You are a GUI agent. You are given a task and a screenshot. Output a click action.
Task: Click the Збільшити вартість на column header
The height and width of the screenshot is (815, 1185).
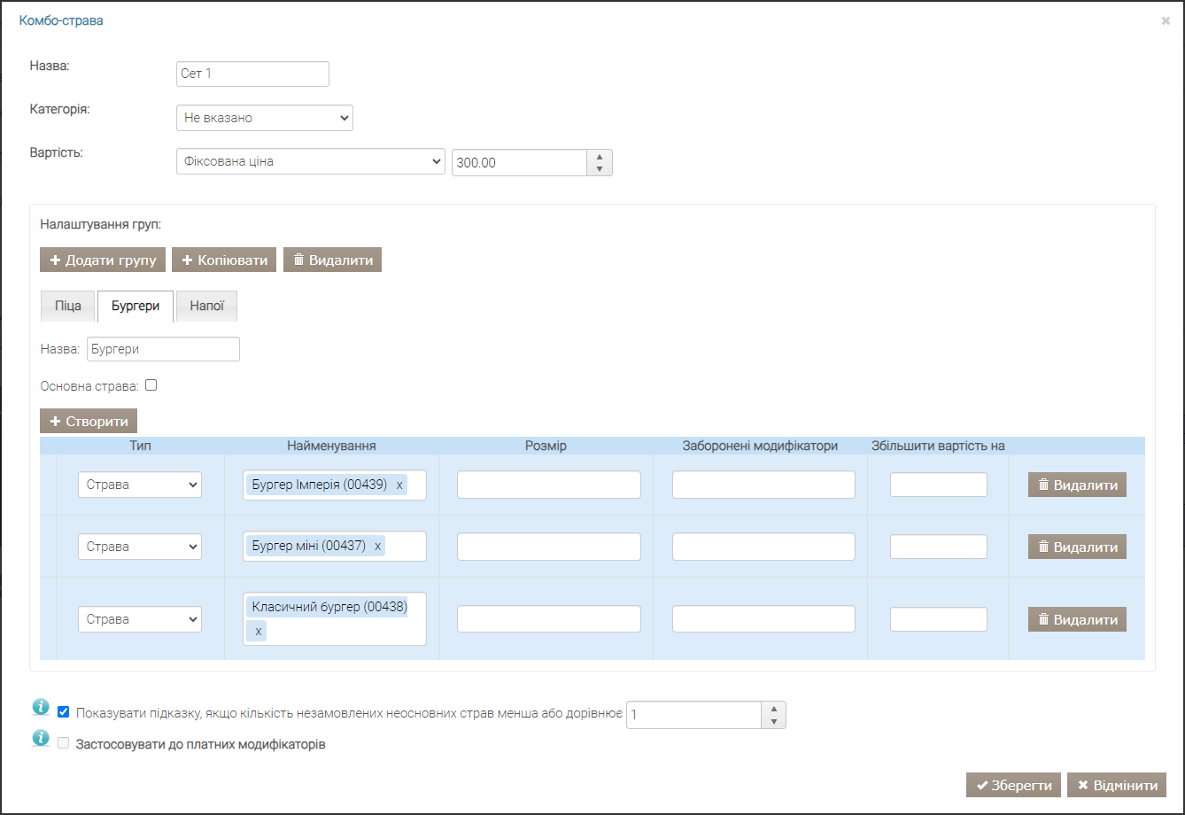point(938,446)
